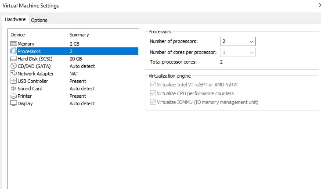The height and width of the screenshot is (189, 321).
Task: Click the USB Controller icon
Action: tap(14, 81)
